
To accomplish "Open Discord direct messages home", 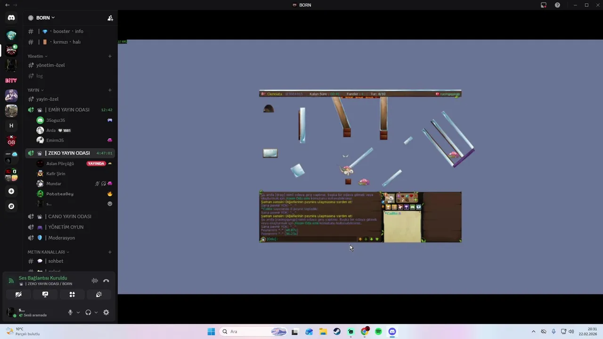I will 11,17.
